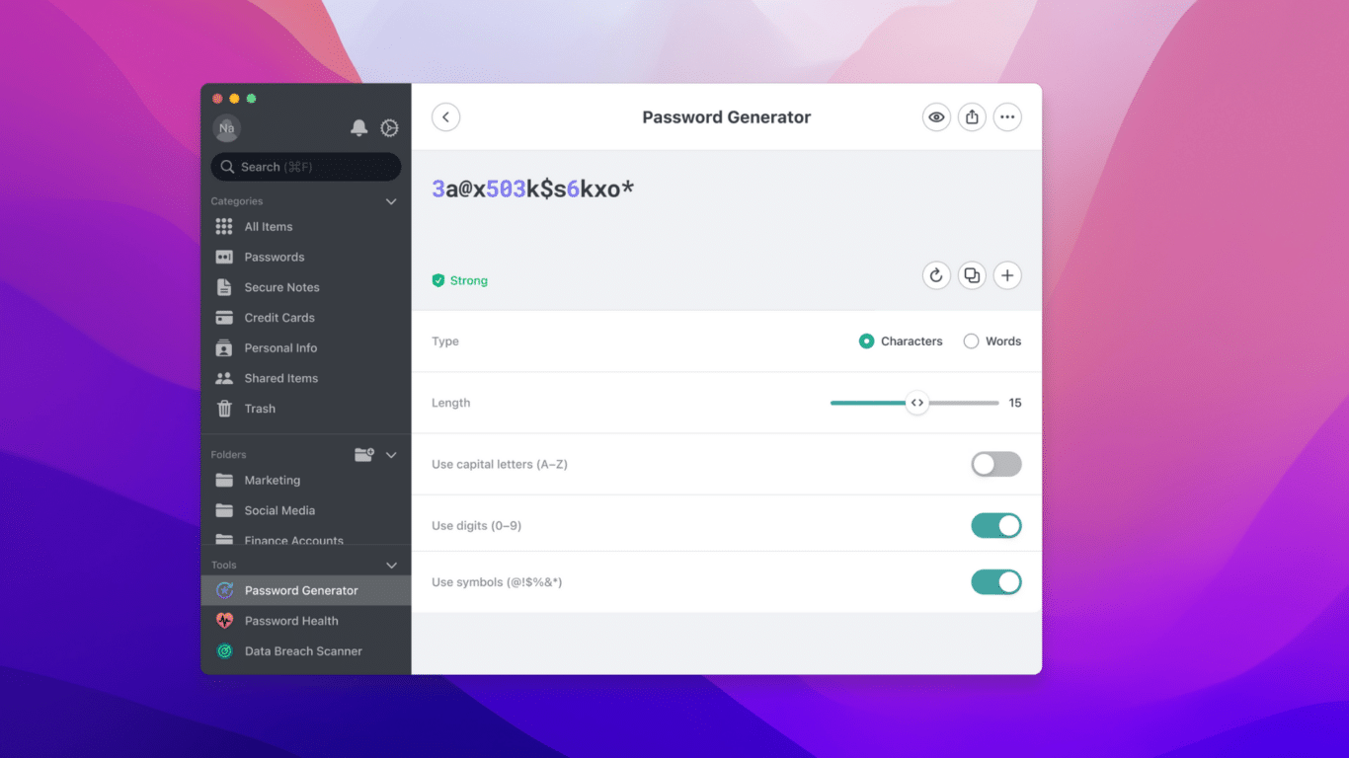The height and width of the screenshot is (758, 1349).
Task: Disable the Use digits toggle
Action: click(995, 526)
